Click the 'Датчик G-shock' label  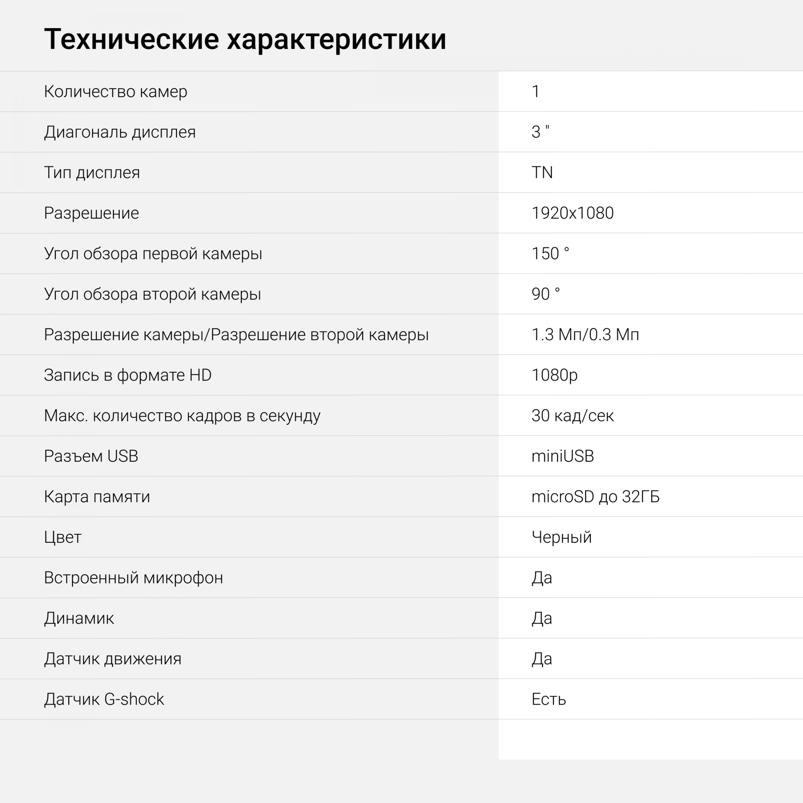click(104, 699)
